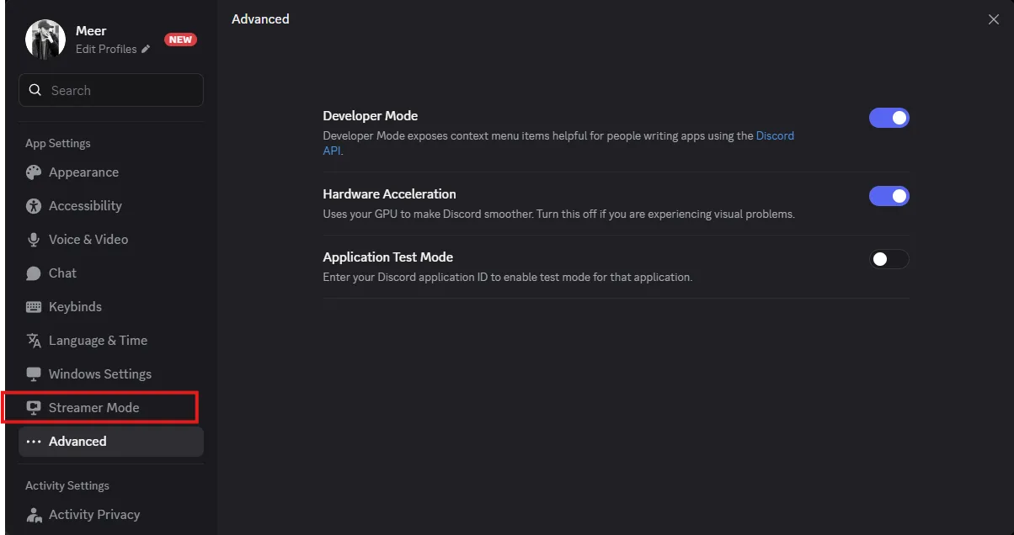Click the settings Search field
The height and width of the screenshot is (535, 1014).
(118, 91)
